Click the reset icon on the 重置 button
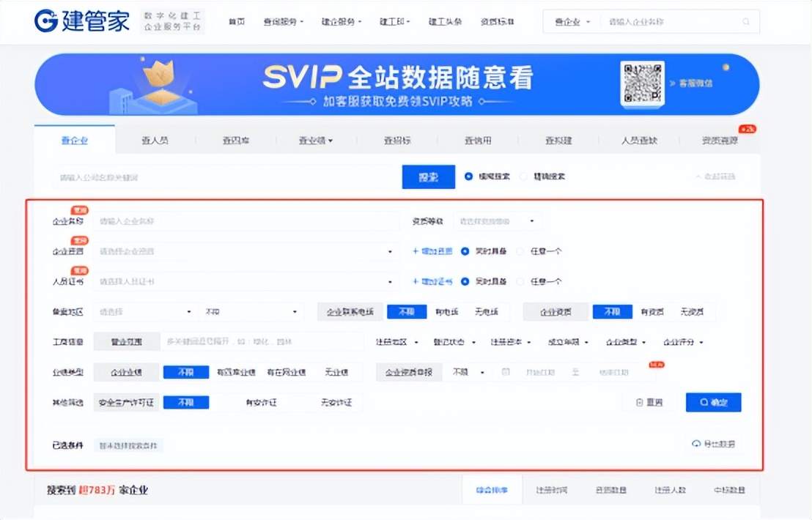Image resolution: width=812 pixels, height=520 pixels. tap(639, 401)
